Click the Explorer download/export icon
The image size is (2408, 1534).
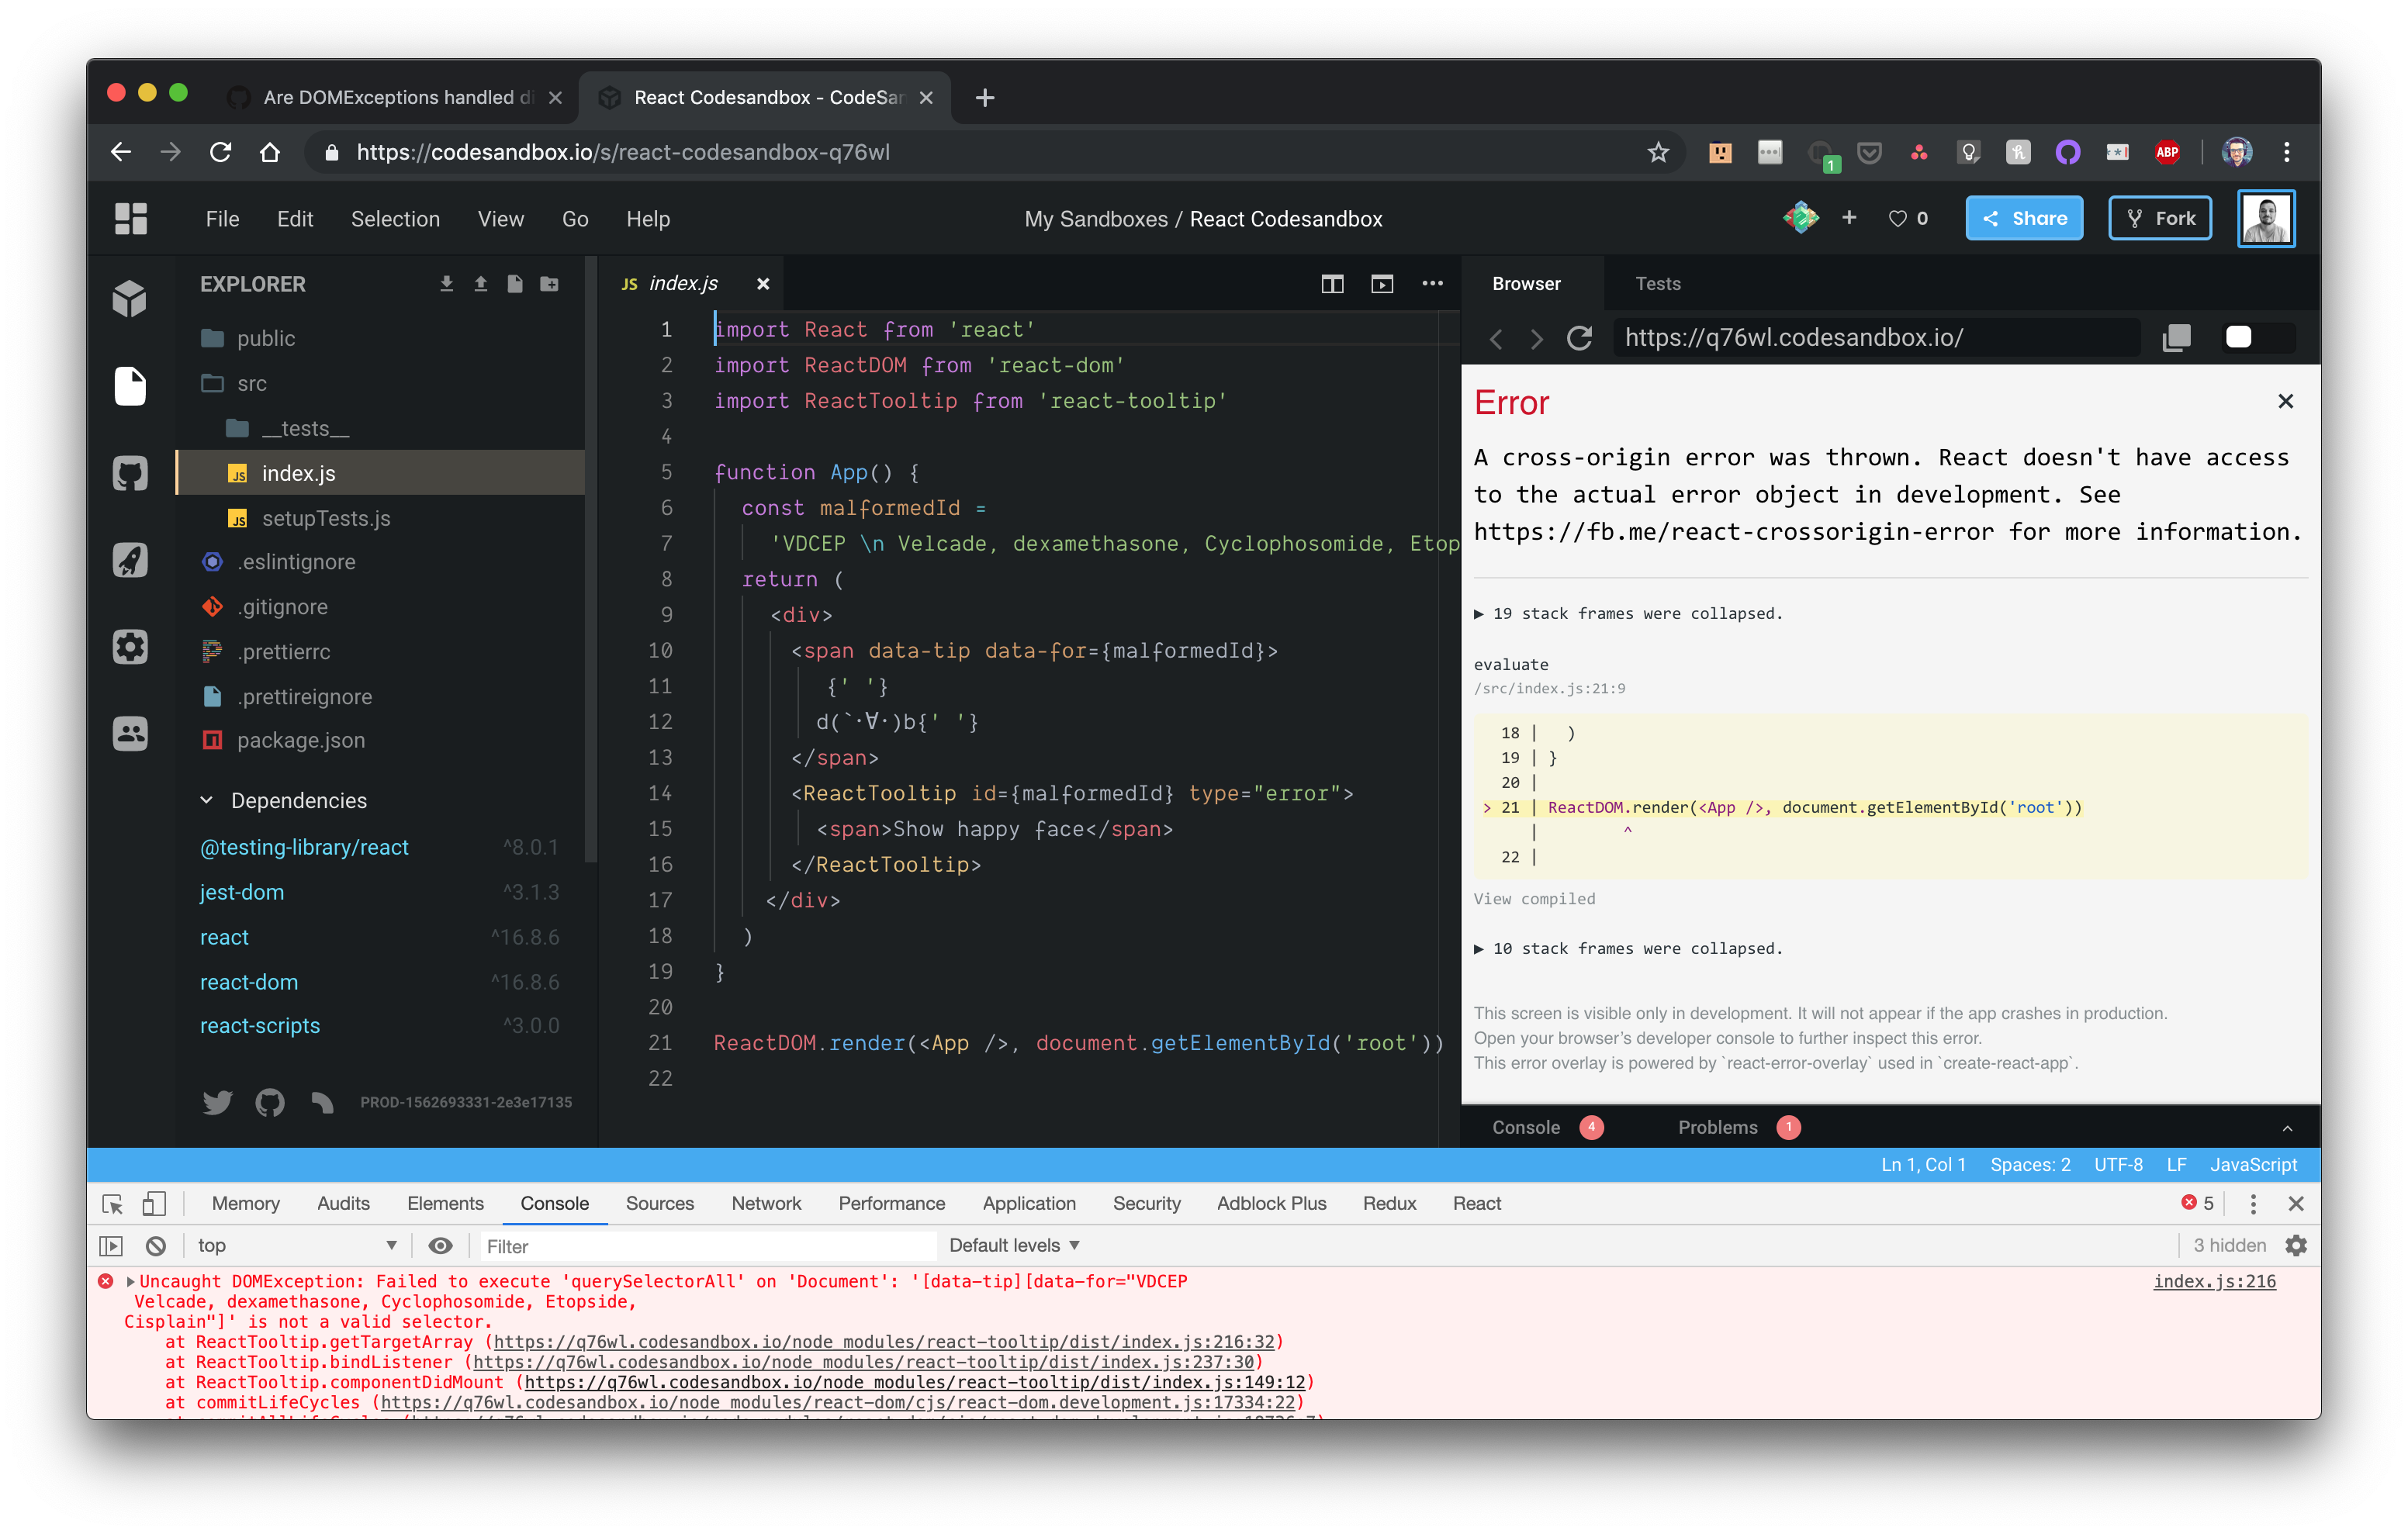(x=446, y=284)
